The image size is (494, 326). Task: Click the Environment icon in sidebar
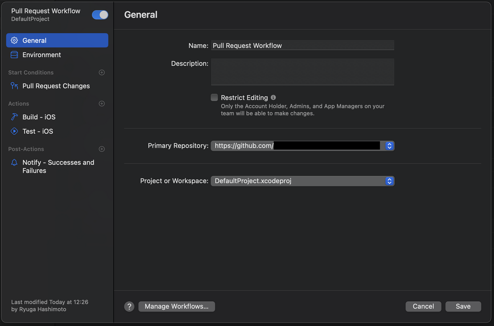point(14,55)
